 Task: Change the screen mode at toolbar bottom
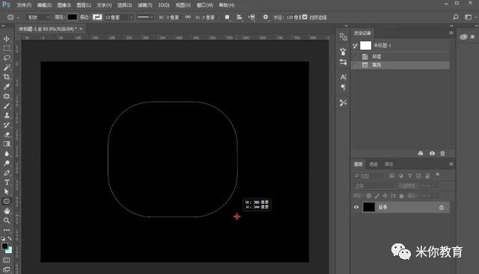[x=7, y=270]
